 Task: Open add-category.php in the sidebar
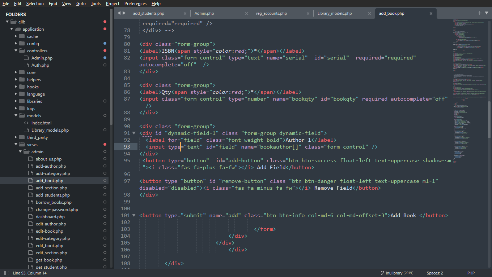pos(53,173)
